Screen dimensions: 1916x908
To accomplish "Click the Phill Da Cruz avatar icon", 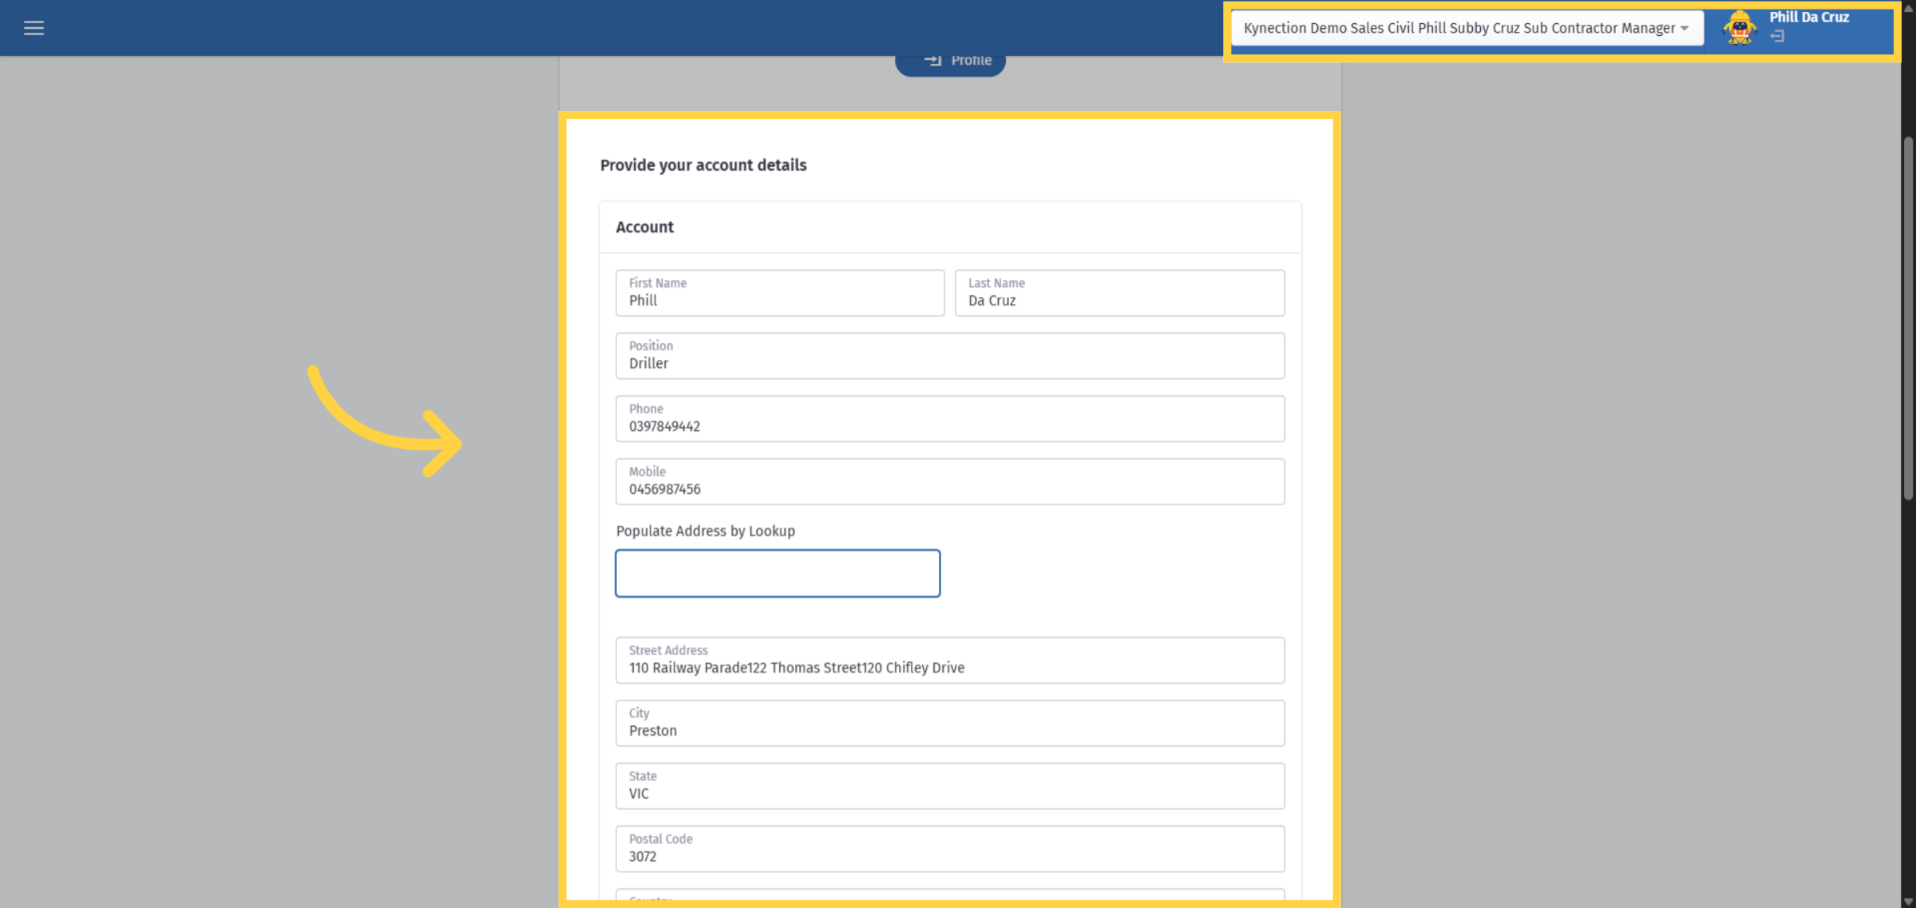I will (1739, 28).
